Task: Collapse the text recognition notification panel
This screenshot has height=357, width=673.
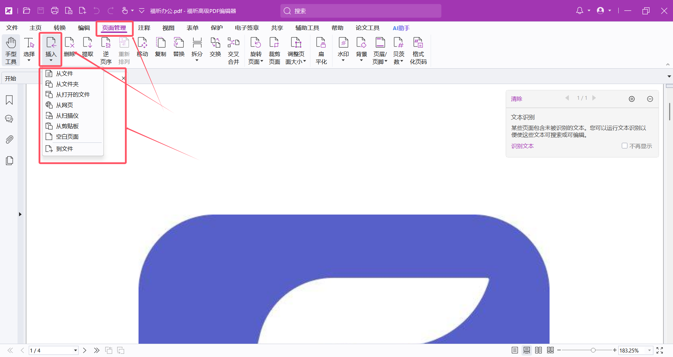Action: pos(650,99)
